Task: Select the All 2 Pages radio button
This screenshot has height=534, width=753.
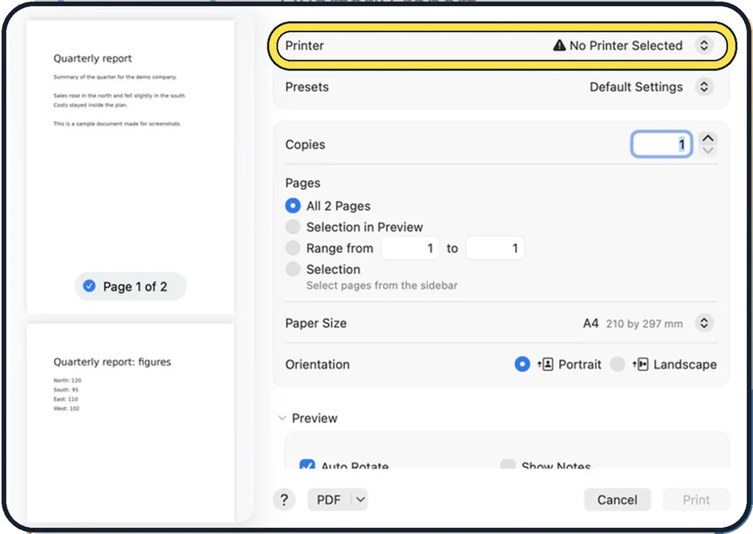Action: point(293,205)
